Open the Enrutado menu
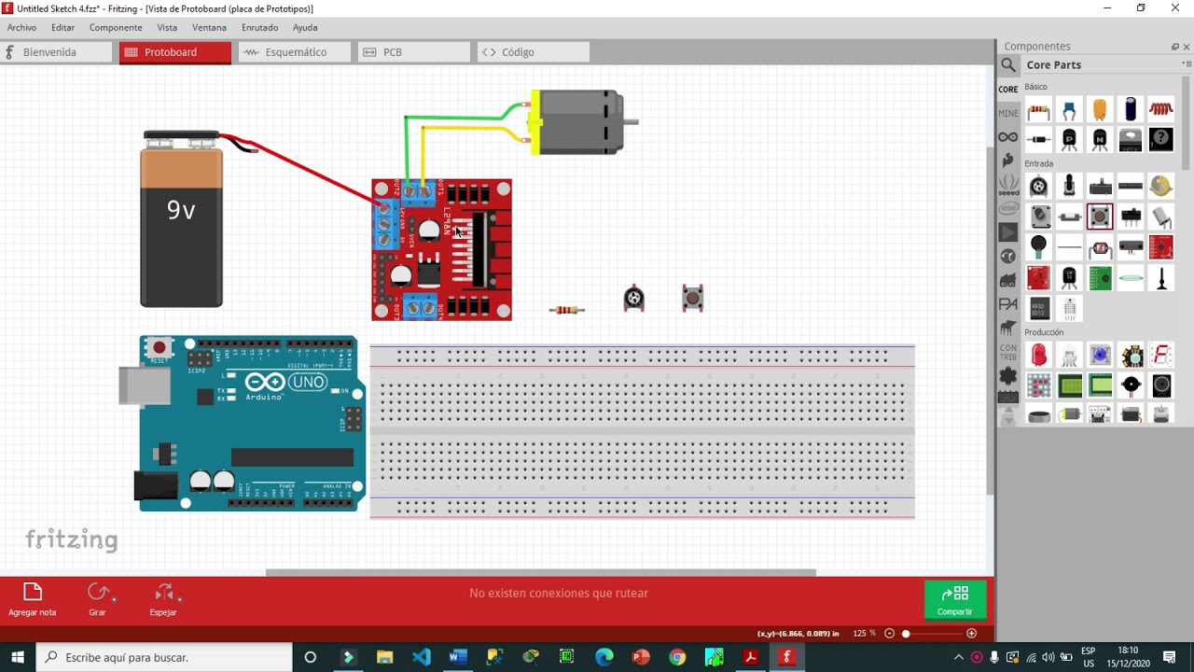Image resolution: width=1194 pixels, height=672 pixels. coord(259,27)
